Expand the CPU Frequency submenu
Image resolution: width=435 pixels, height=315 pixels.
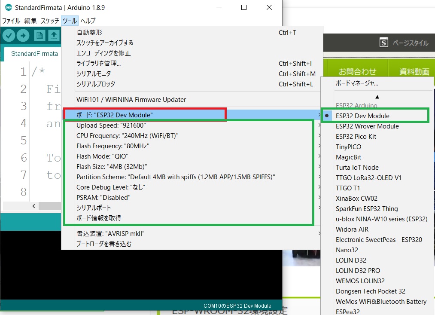(192, 135)
